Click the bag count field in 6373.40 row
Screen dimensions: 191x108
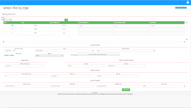pos(131,26)
